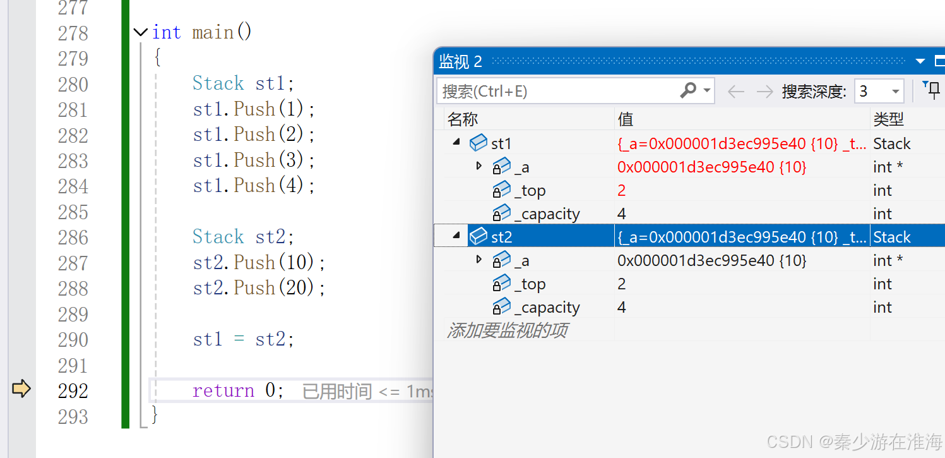Click line number 290 in the gutter

point(73,339)
